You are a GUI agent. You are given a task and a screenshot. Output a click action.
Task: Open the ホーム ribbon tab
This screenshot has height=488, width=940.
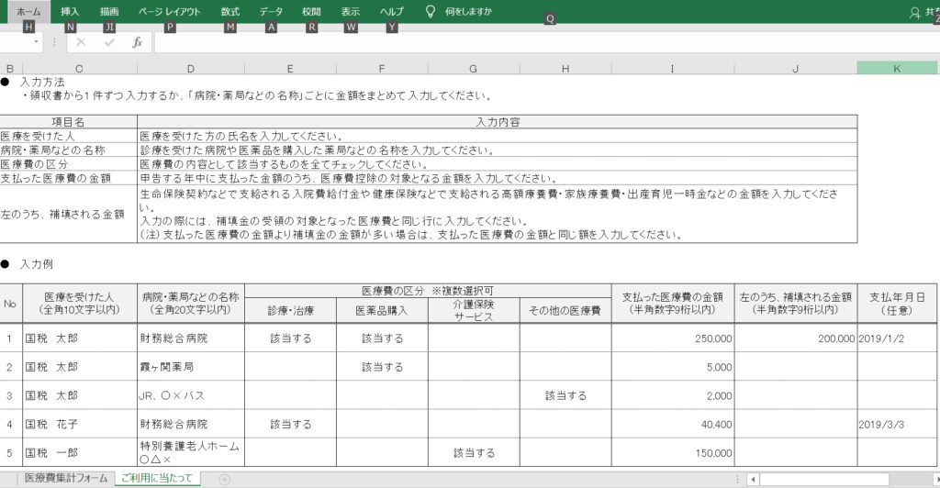[28, 12]
